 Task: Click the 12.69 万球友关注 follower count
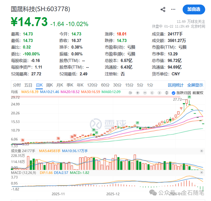click(191, 21)
